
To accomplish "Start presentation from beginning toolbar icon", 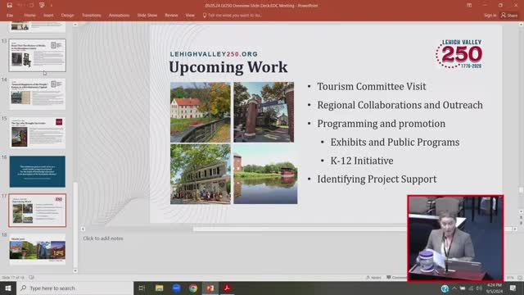I will (42, 5).
